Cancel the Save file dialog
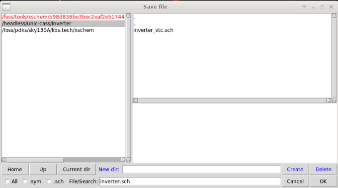Viewport: 338px width, 188px height. 295,182
